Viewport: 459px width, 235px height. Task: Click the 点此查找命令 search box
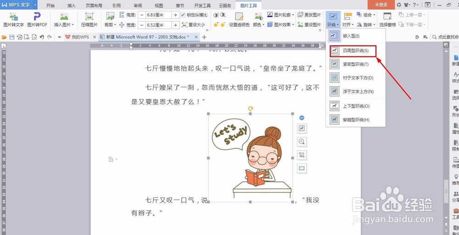coord(446,37)
